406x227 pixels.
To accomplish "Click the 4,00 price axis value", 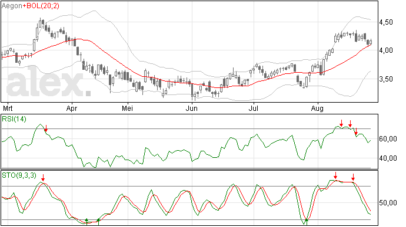I will click(x=386, y=50).
